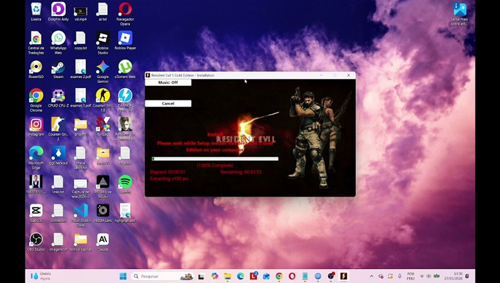Select the Spotify desktop shortcut

click(125, 184)
